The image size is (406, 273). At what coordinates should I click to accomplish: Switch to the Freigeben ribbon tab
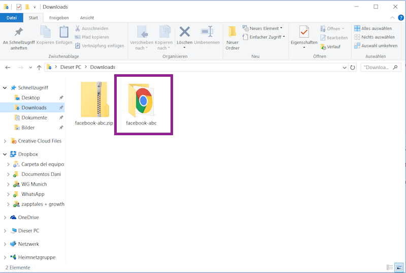59,18
